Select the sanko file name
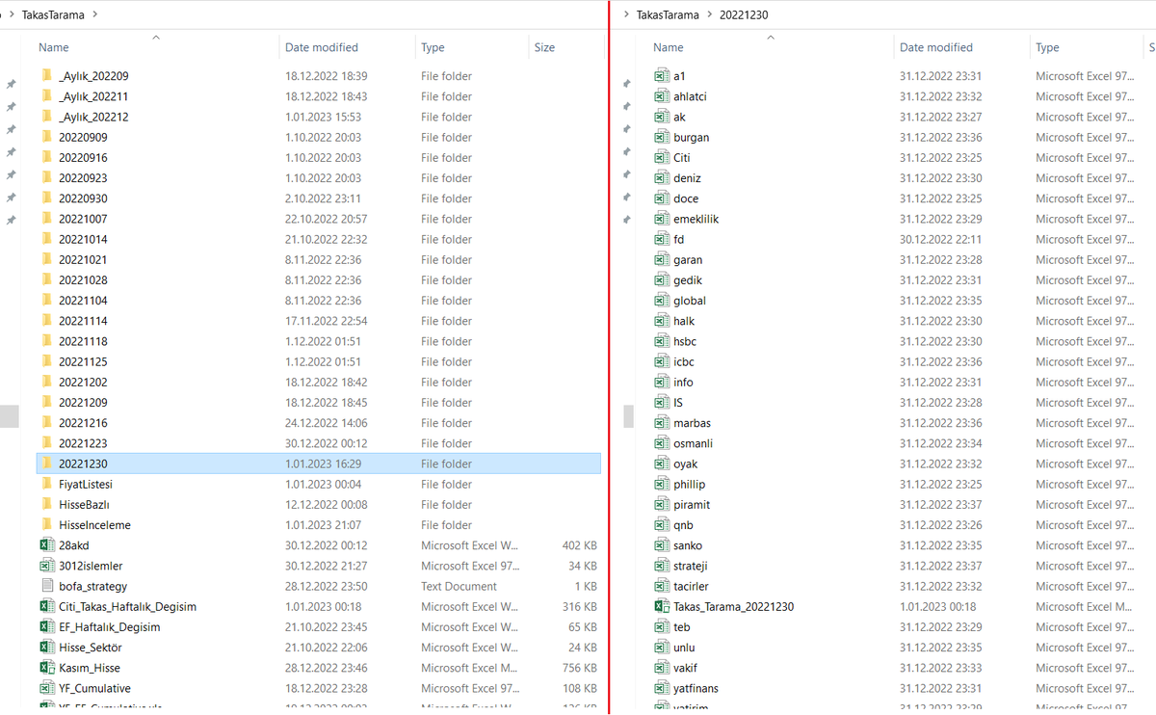This screenshot has width=1156, height=715. [x=688, y=545]
